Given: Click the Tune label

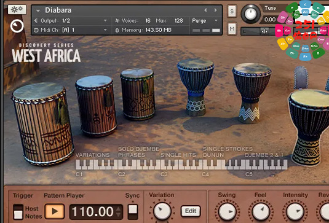Looking at the screenshot, I should [270, 8].
